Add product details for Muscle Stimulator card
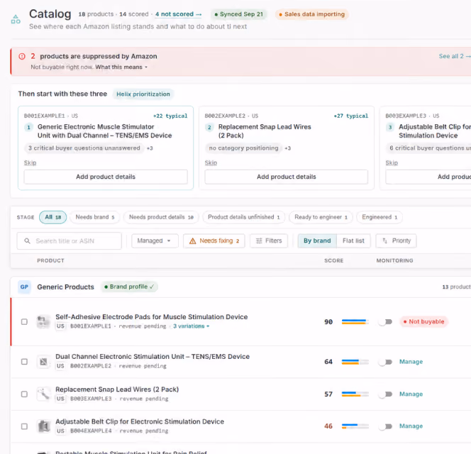This screenshot has height=454, width=471. 106,177
